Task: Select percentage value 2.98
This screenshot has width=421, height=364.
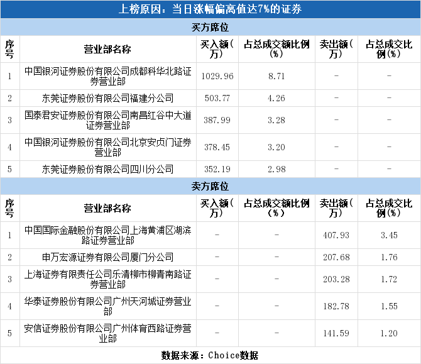Action: pos(276,169)
